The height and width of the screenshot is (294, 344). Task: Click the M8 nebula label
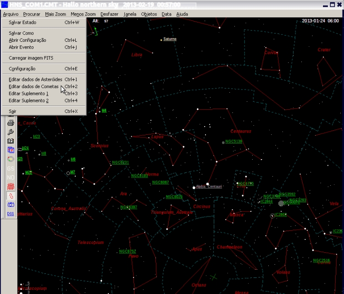pos(44,153)
